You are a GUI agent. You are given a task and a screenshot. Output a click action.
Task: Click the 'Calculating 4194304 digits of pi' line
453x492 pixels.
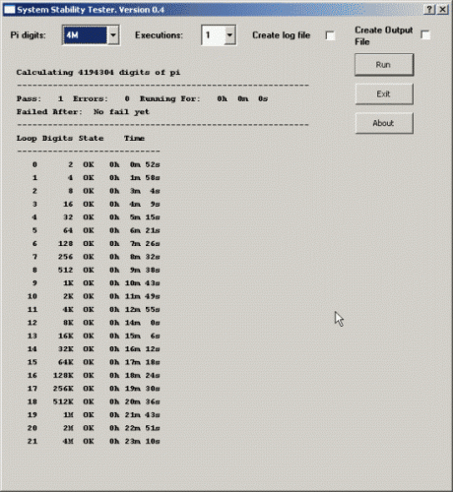(x=98, y=73)
